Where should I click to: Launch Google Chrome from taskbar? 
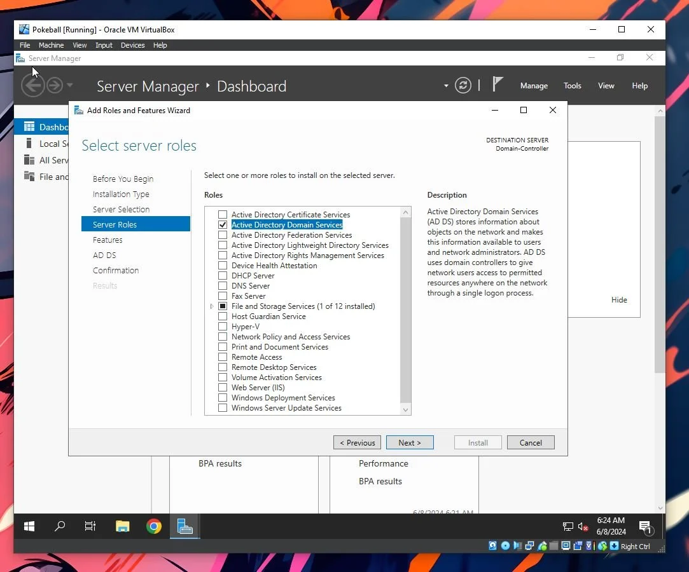(154, 526)
